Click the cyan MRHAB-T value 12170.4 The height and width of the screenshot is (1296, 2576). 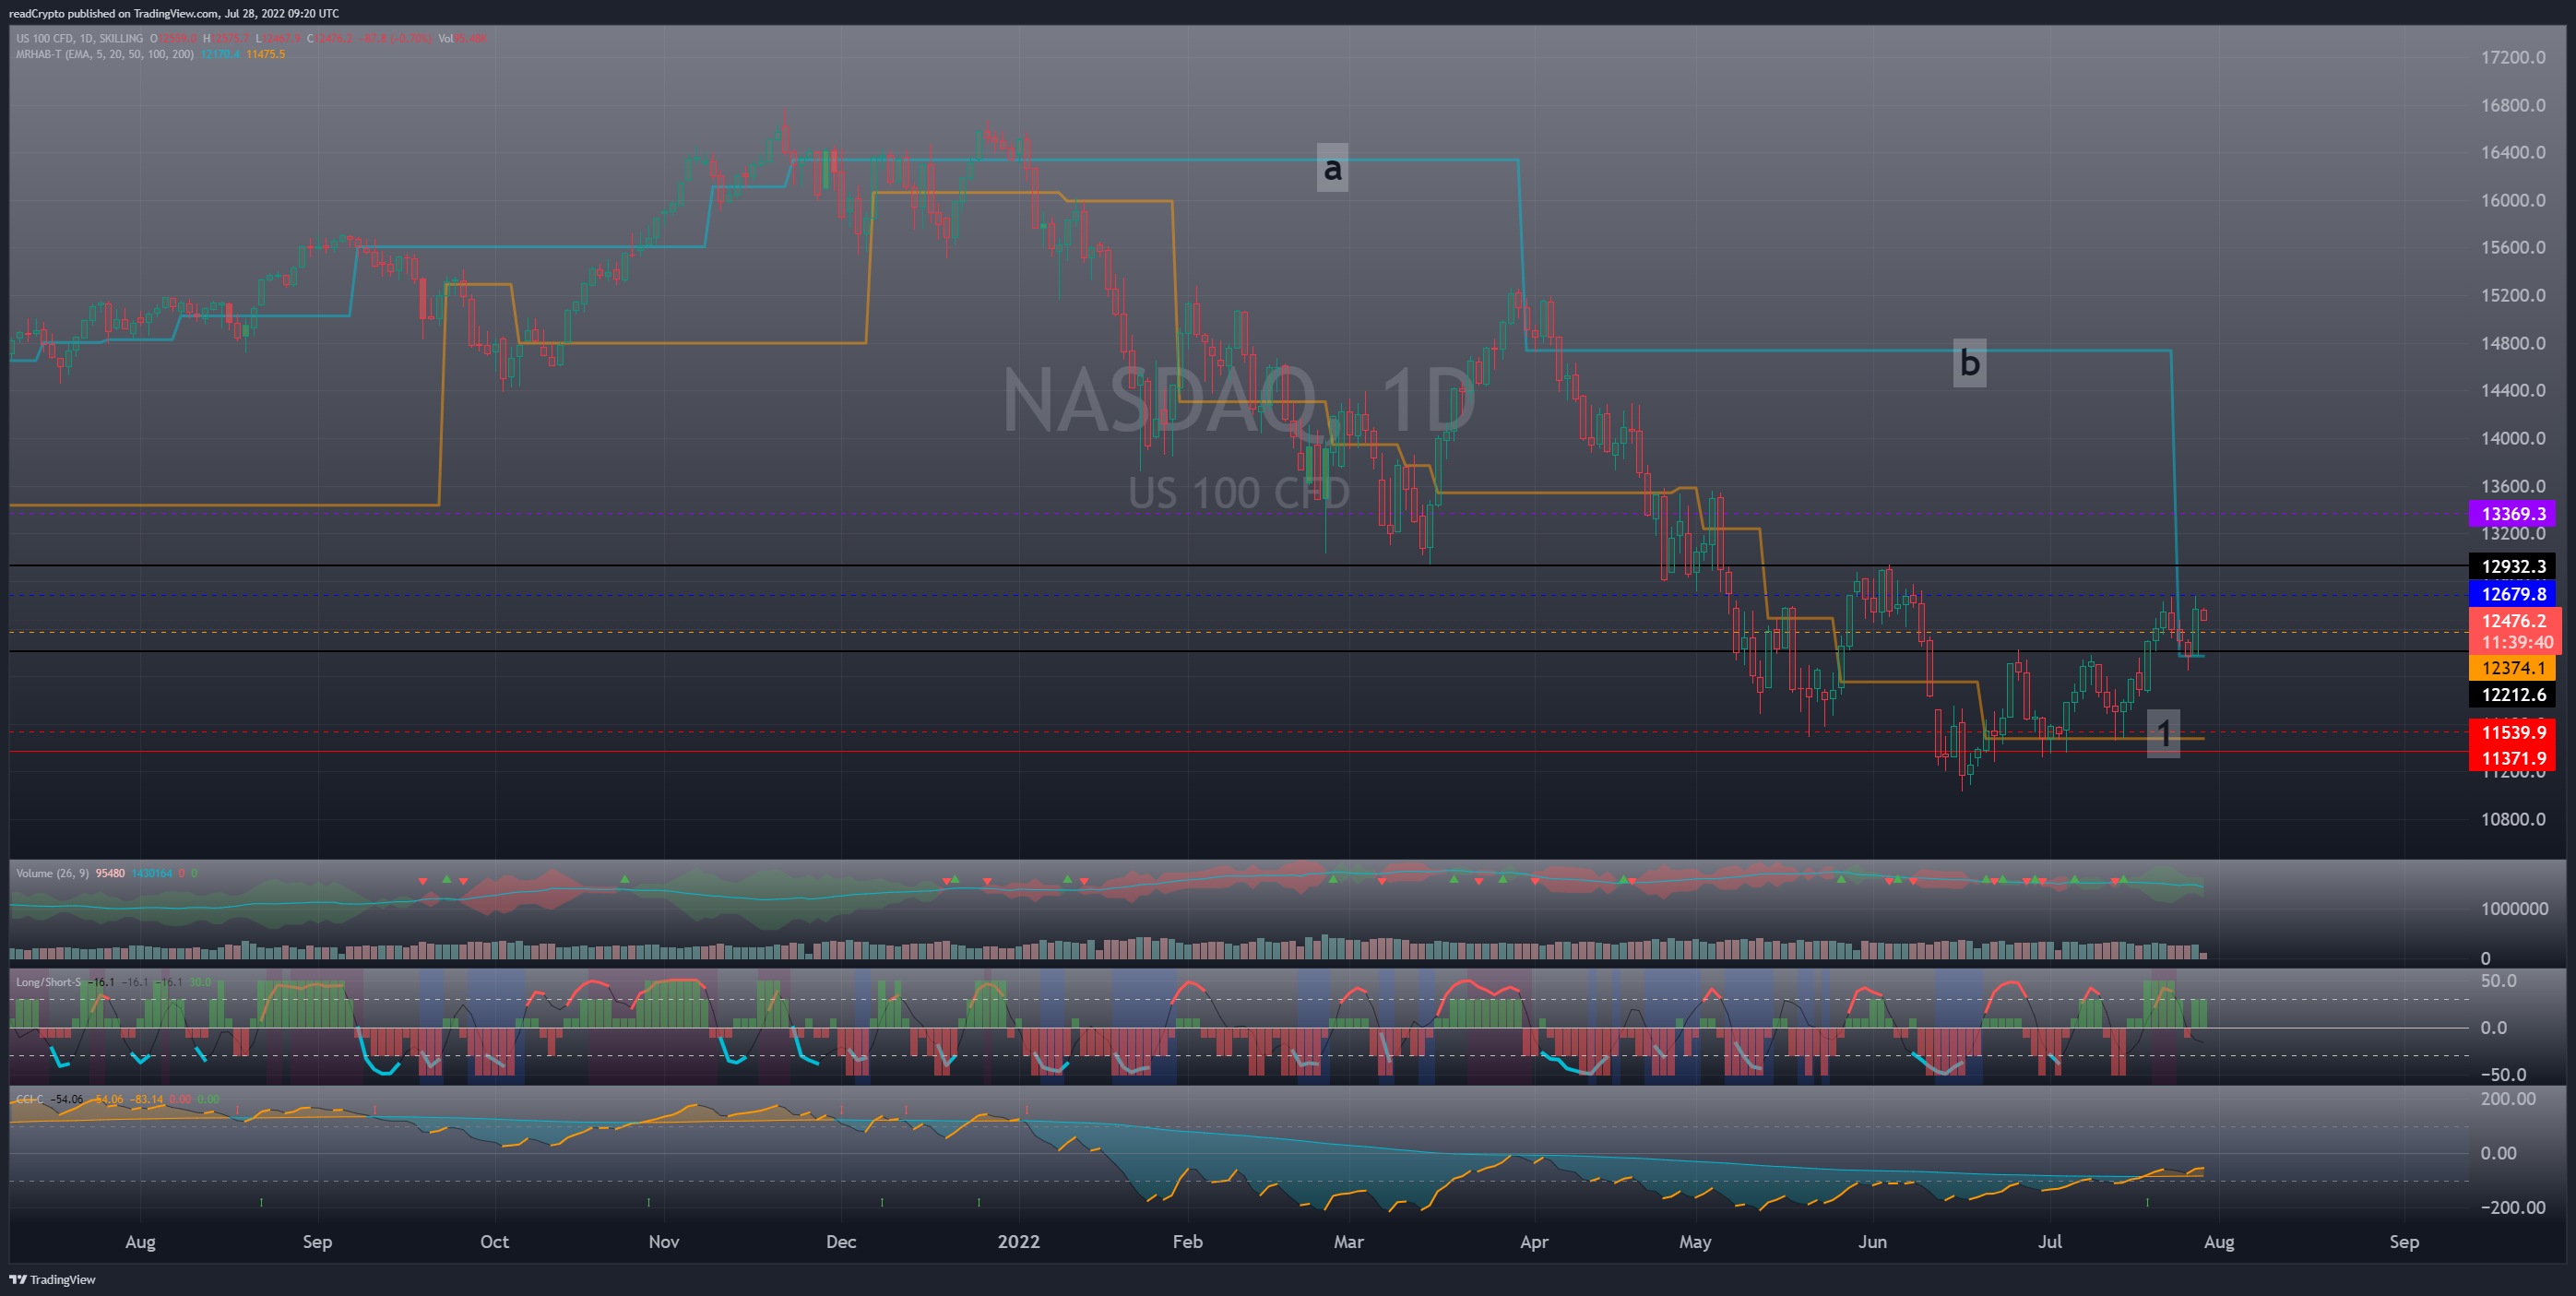(220, 54)
